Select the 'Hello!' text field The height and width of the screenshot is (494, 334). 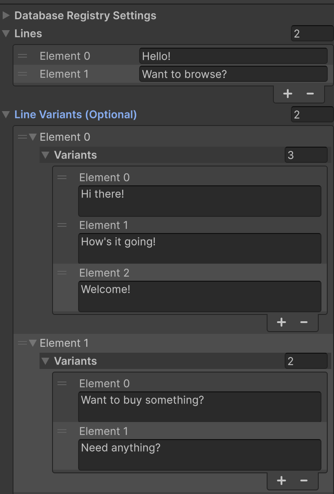coord(233,56)
